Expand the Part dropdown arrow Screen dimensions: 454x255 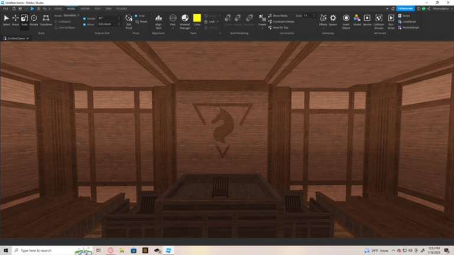[173, 28]
